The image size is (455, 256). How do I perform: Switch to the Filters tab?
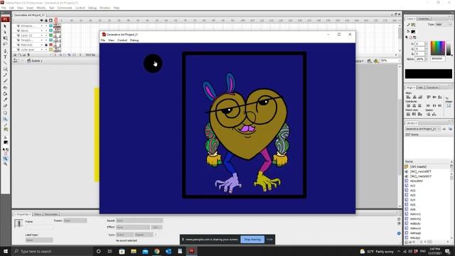38,214
